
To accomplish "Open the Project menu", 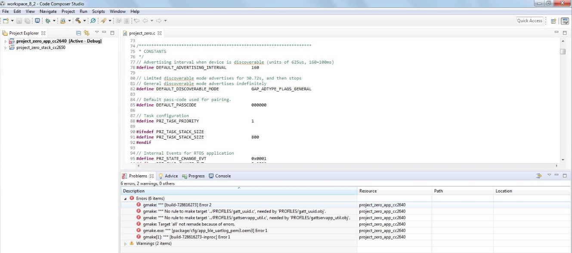I will click(68, 12).
